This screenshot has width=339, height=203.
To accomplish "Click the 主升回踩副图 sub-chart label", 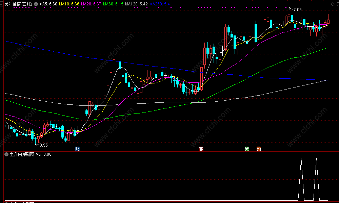I will point(22,154).
